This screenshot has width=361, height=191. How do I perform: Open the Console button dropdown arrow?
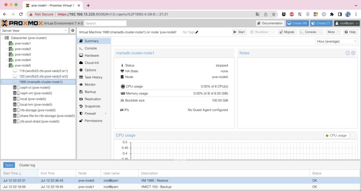pos(320,32)
